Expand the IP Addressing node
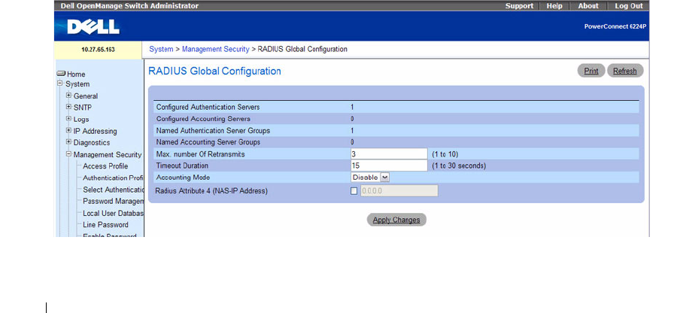The height and width of the screenshot is (313, 677). pos(68,131)
